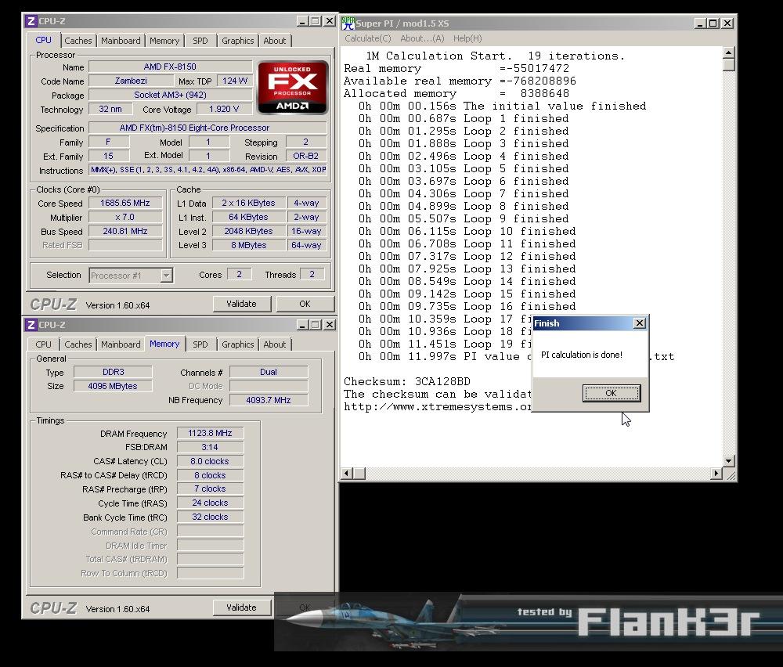The height and width of the screenshot is (667, 783).
Task: Click the Super PI vertical scrollbar thumb
Action: click(x=728, y=65)
